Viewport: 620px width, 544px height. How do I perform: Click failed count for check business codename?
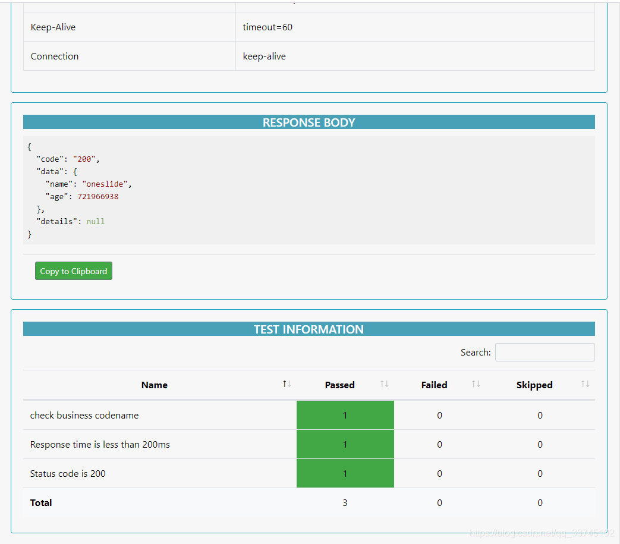[x=440, y=415]
